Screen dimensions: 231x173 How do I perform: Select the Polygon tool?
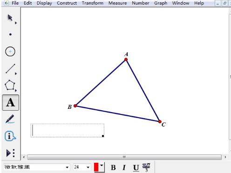10,85
